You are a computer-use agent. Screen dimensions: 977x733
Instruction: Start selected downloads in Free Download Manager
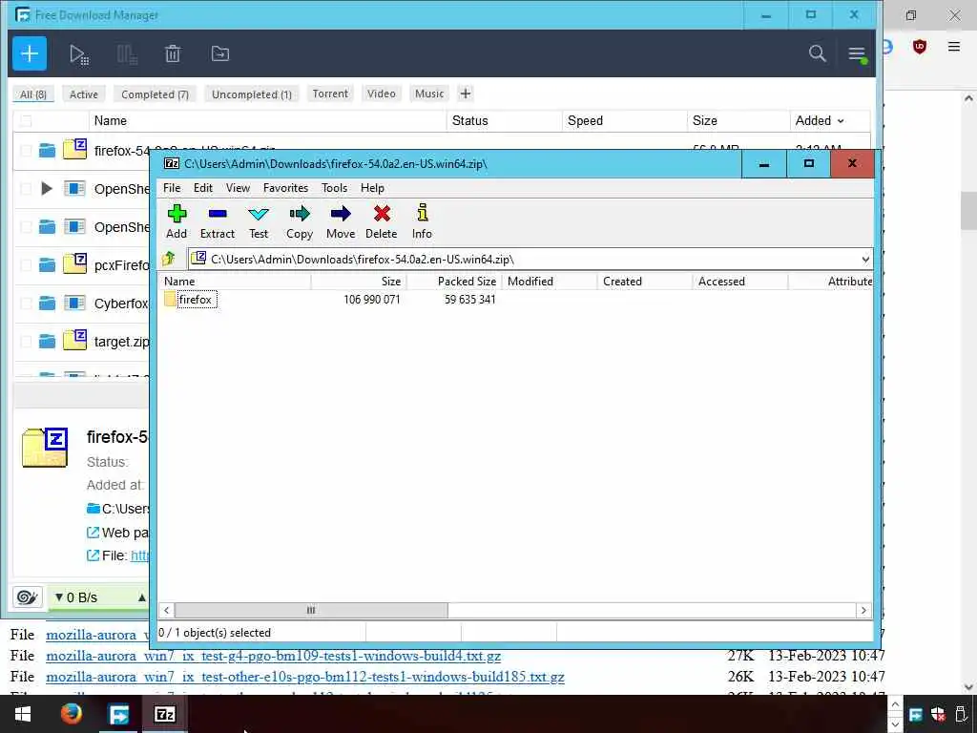click(78, 54)
